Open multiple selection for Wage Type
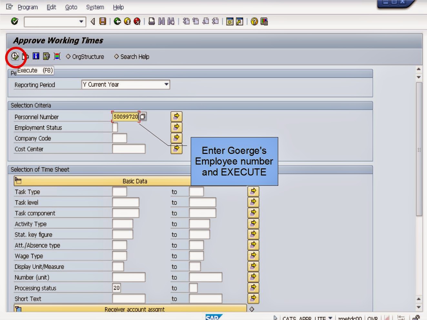427x320 pixels. tap(253, 255)
